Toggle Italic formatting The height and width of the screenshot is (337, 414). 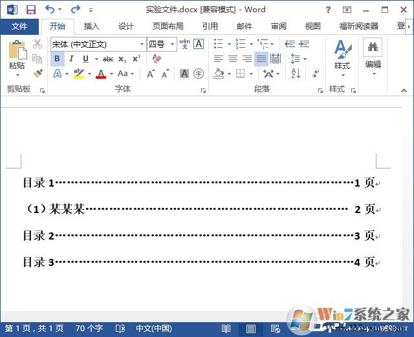coord(71,59)
